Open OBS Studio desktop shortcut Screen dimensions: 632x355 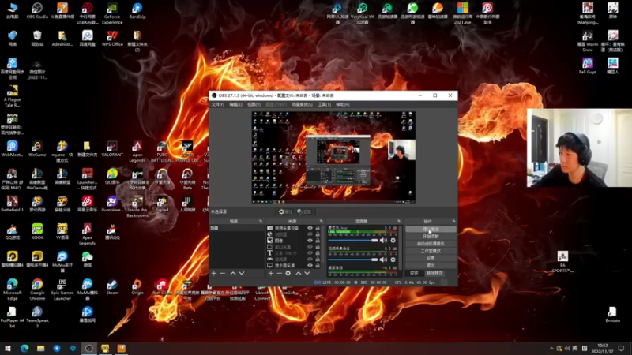[x=37, y=11]
